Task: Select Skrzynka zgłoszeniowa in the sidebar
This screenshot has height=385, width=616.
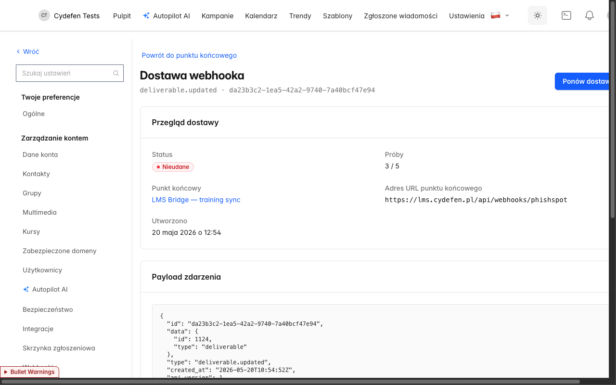Action: pos(59,348)
